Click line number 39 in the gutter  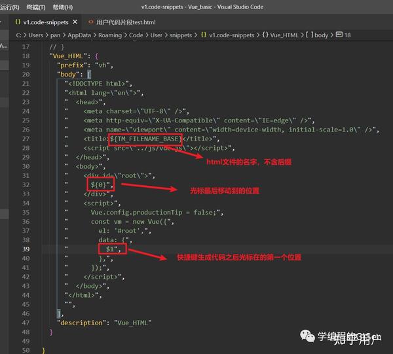point(26,249)
